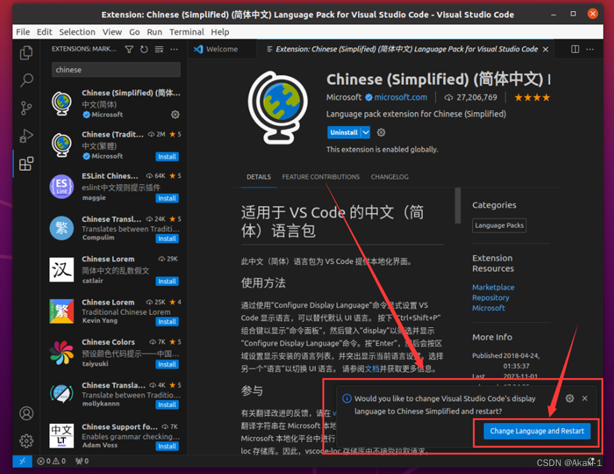Open problems errors and warnings indicator
This screenshot has width=614, height=474.
pos(52,461)
